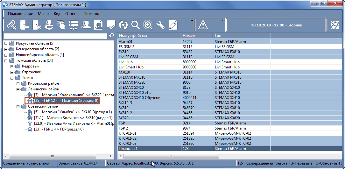Screen dimensions: 345x169
Task: Expand the Иркутская область node
Action: 6,43
